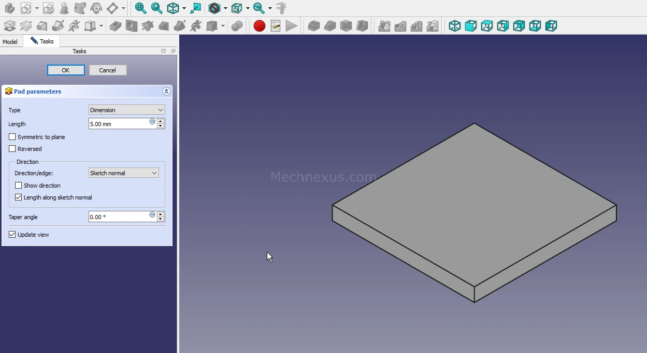The image size is (647, 353).
Task: Enable Symmetric to plane checkbox
Action: click(12, 137)
